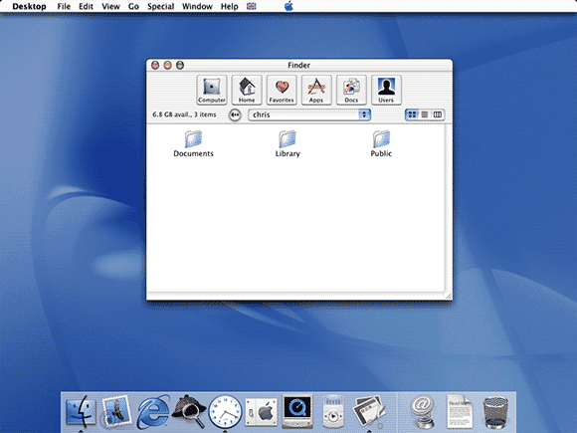Open the Trash in the Dock
577x433 pixels.
click(495, 412)
